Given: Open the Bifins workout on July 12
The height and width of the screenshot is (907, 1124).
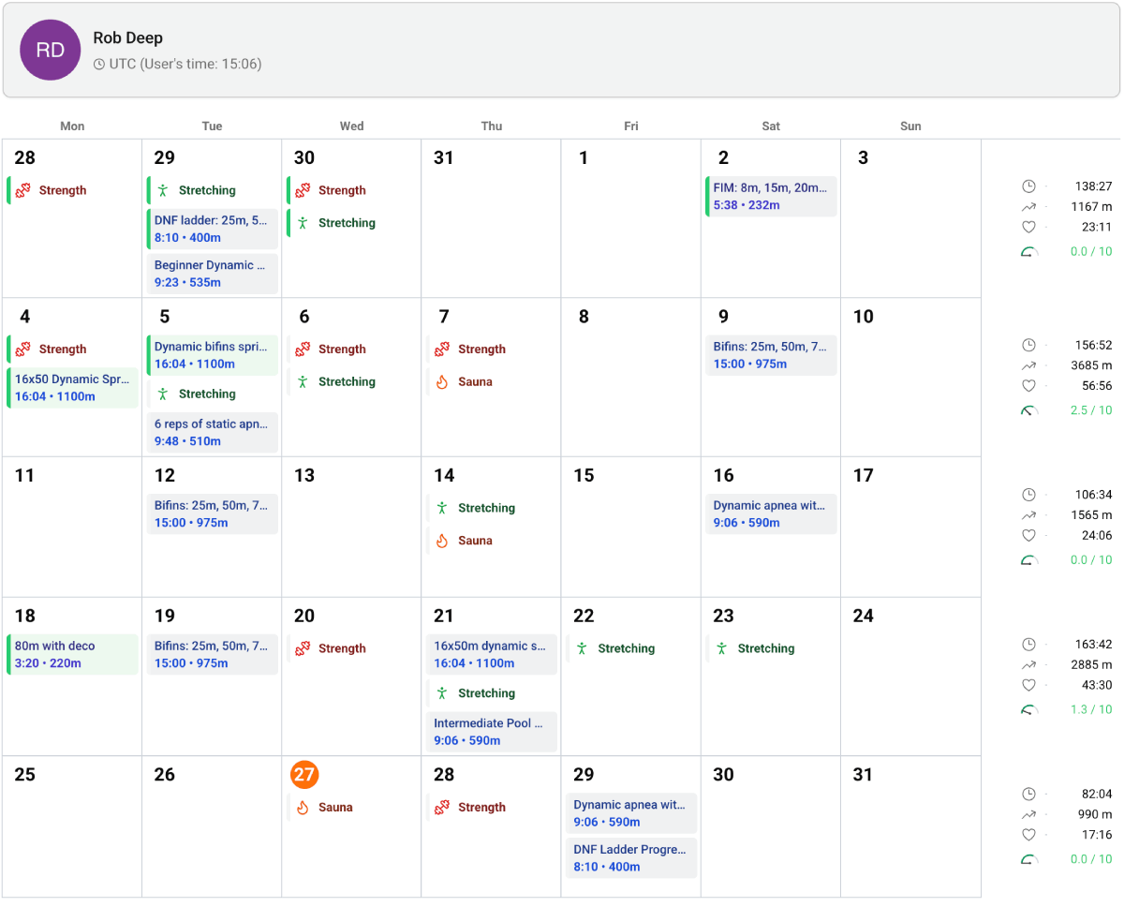Looking at the screenshot, I should [x=212, y=513].
